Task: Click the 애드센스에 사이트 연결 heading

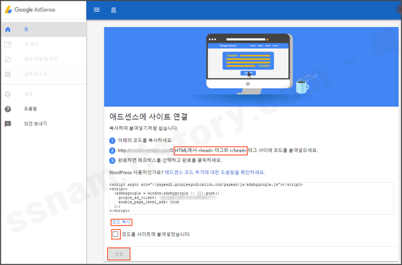Action: (x=148, y=117)
